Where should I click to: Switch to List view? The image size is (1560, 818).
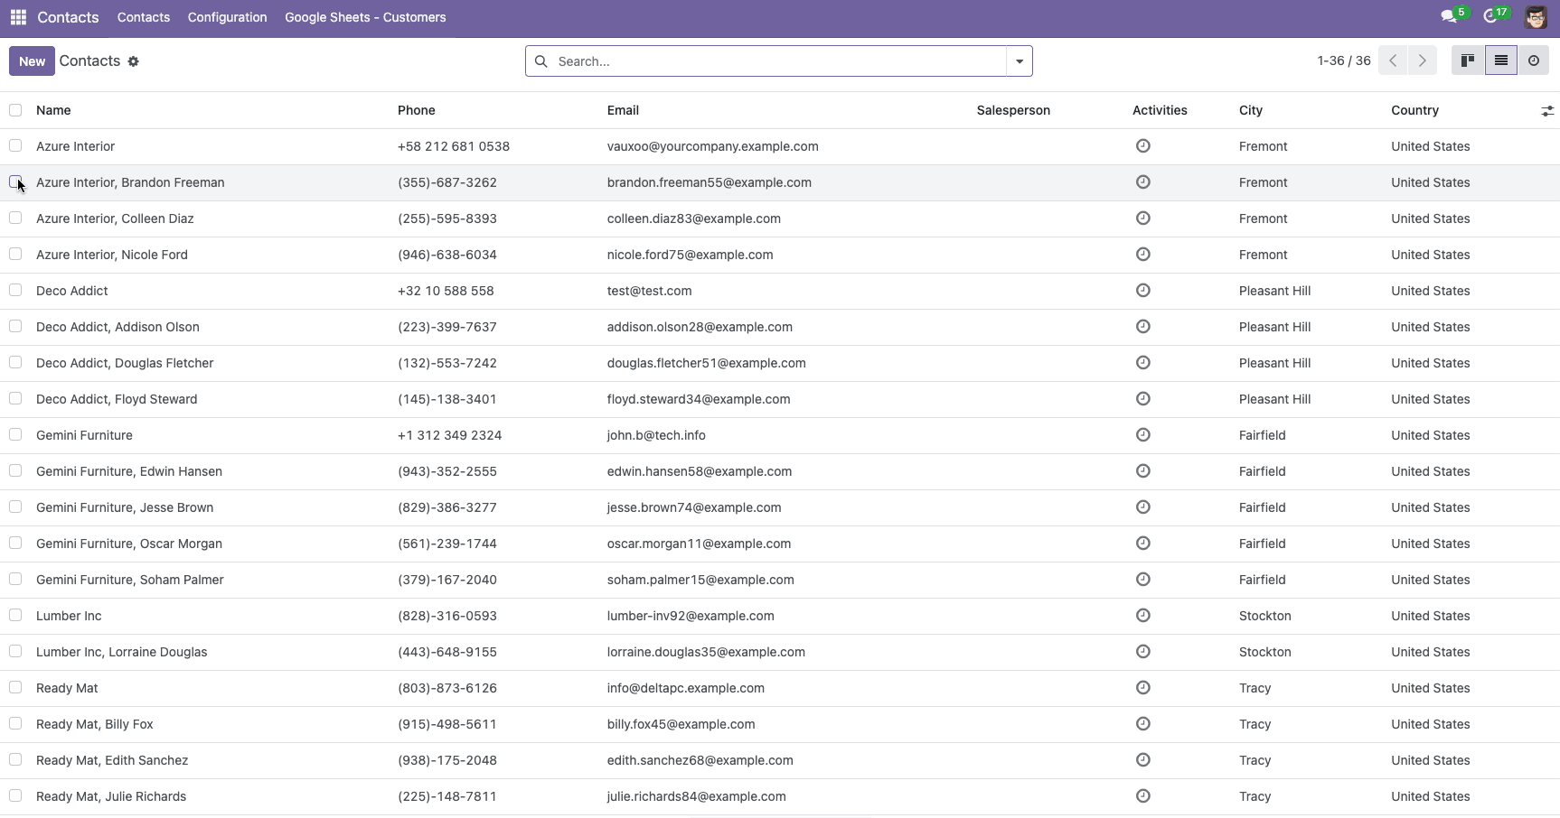(x=1501, y=60)
